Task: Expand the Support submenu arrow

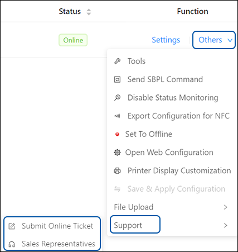Action: (226, 225)
